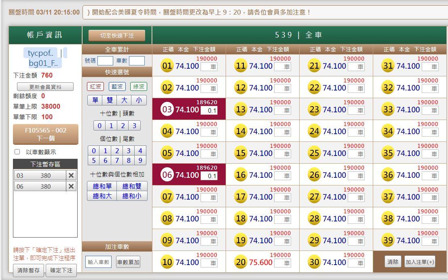
Task: Pick number ball 22
Action: [314, 88]
